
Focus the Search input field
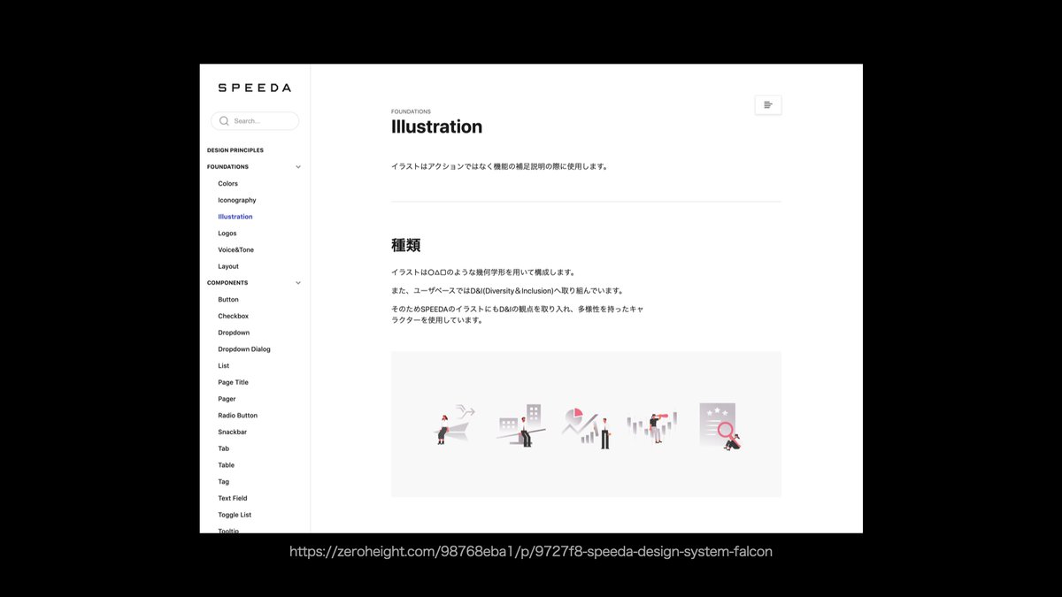tap(255, 121)
